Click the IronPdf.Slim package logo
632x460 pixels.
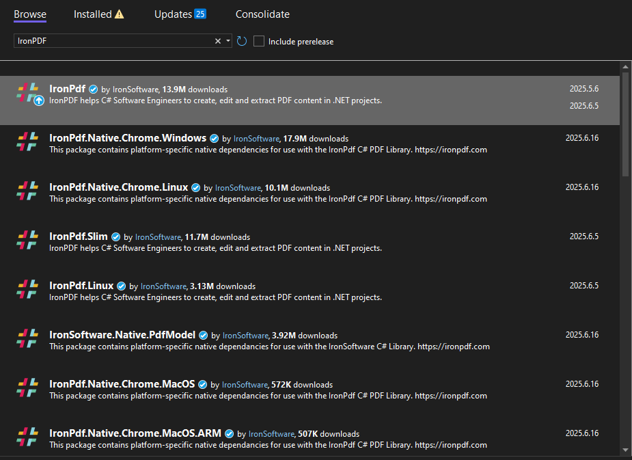[x=27, y=240]
